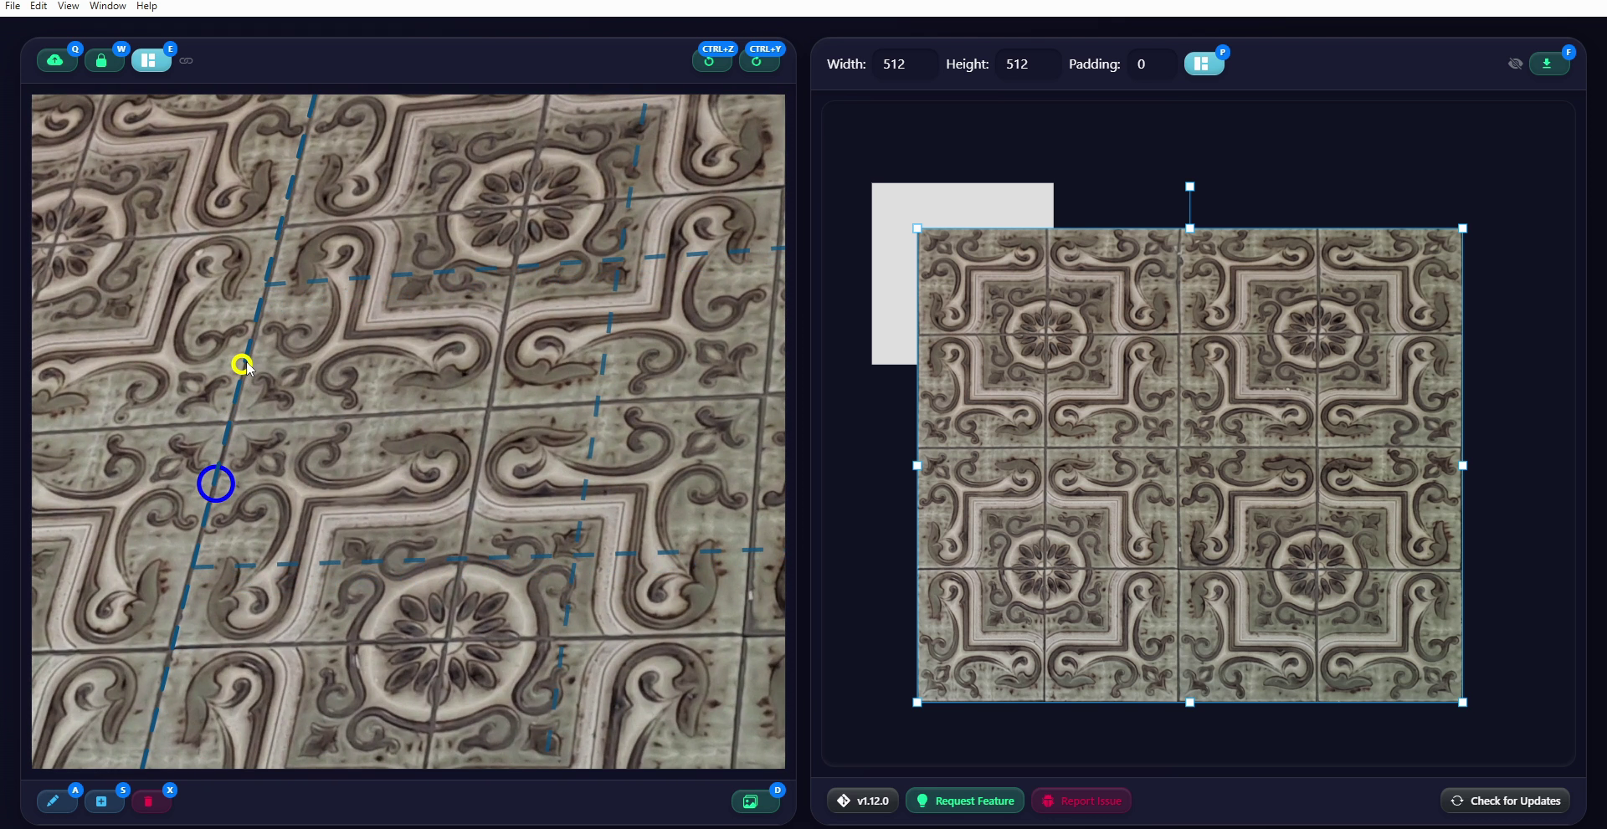Click the layout button next to Padding
The height and width of the screenshot is (829, 1607).
(1203, 64)
